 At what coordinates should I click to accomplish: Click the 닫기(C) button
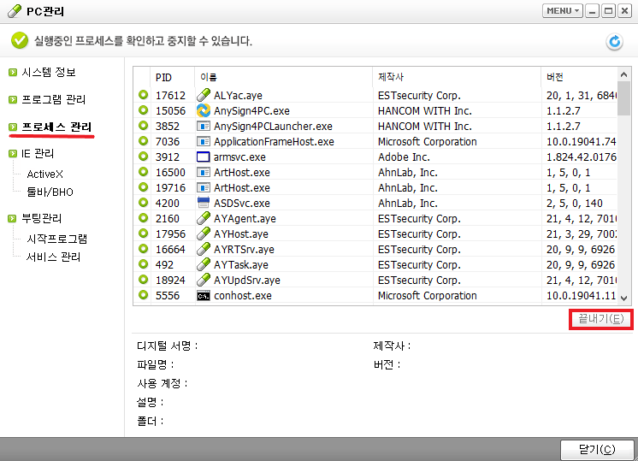pyautogui.click(x=597, y=450)
